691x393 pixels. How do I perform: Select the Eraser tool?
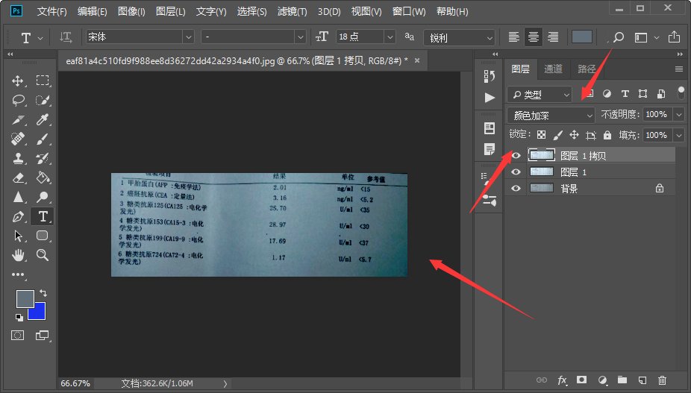pyautogui.click(x=18, y=177)
